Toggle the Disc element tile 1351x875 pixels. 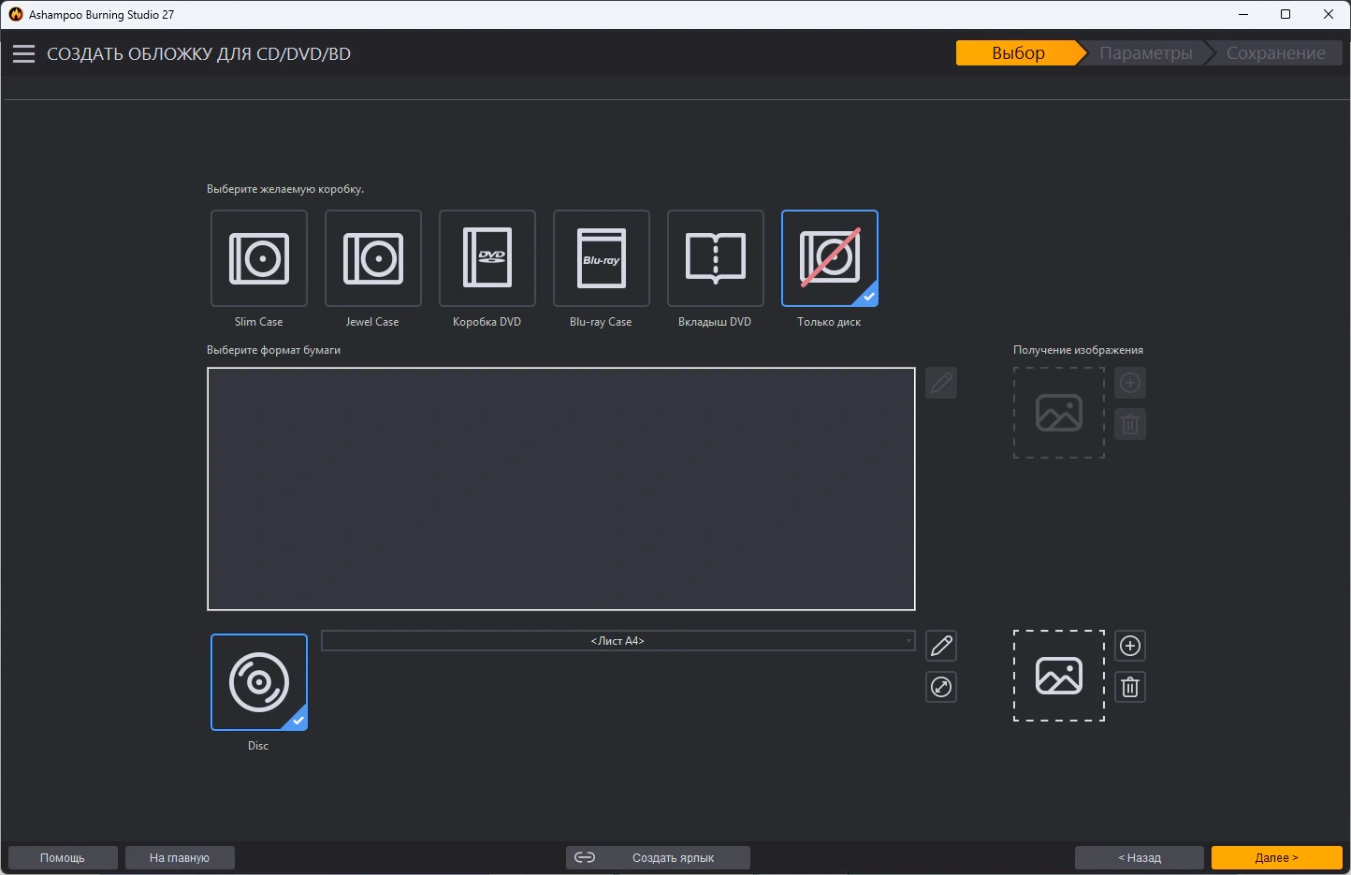259,682
